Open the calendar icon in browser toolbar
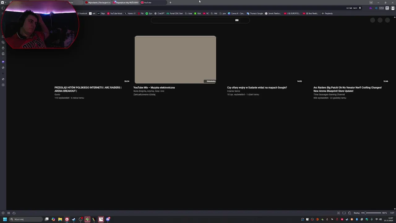Viewport: 396px width, 223px height. pos(387,8)
